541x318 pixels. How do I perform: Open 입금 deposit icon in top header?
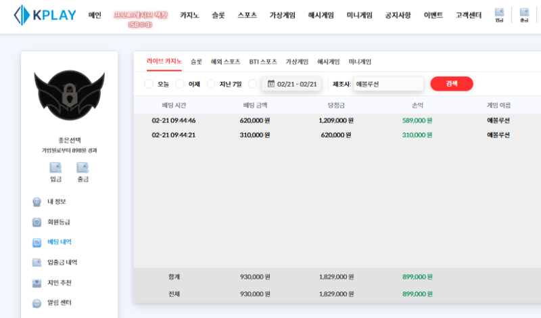(x=499, y=15)
